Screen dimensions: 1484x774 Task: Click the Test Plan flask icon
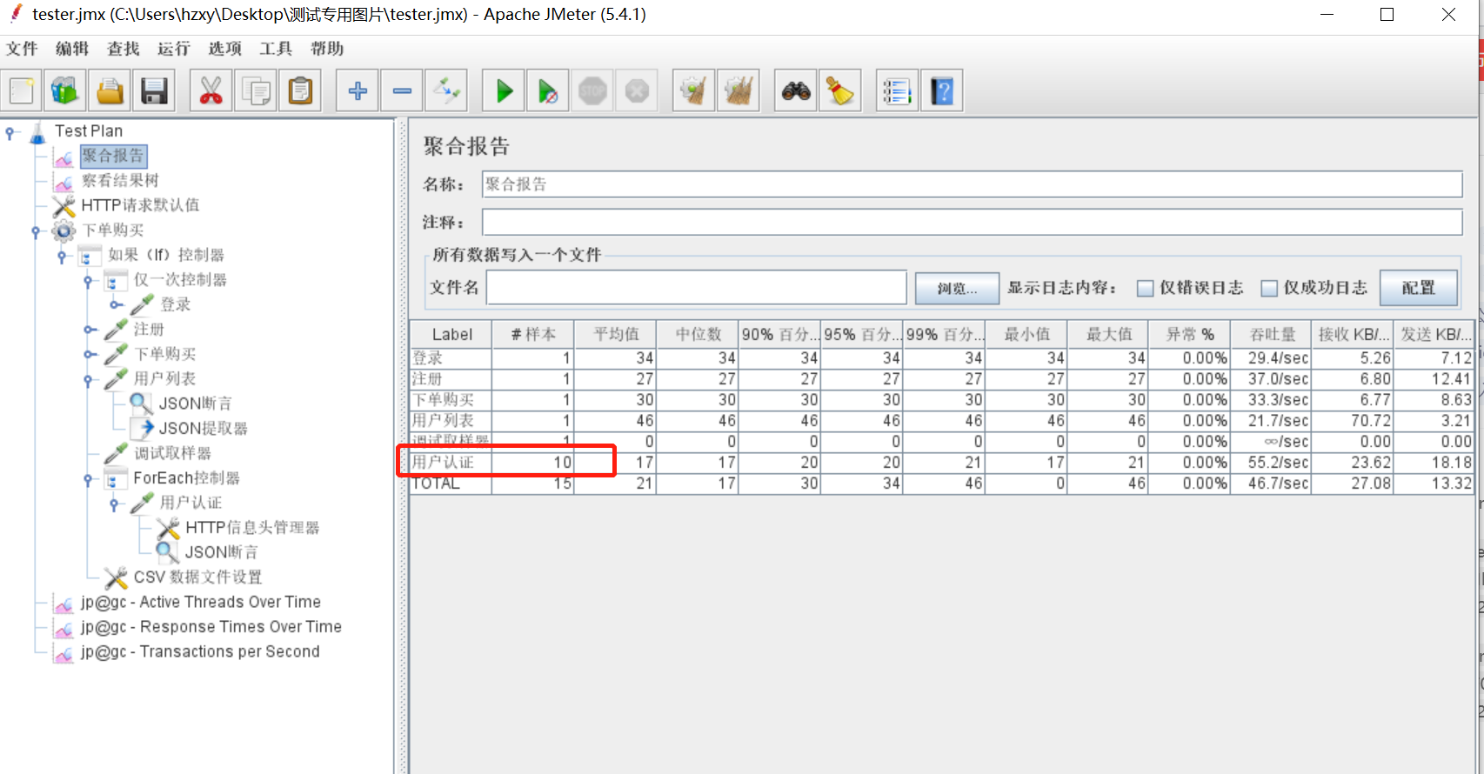(x=37, y=132)
